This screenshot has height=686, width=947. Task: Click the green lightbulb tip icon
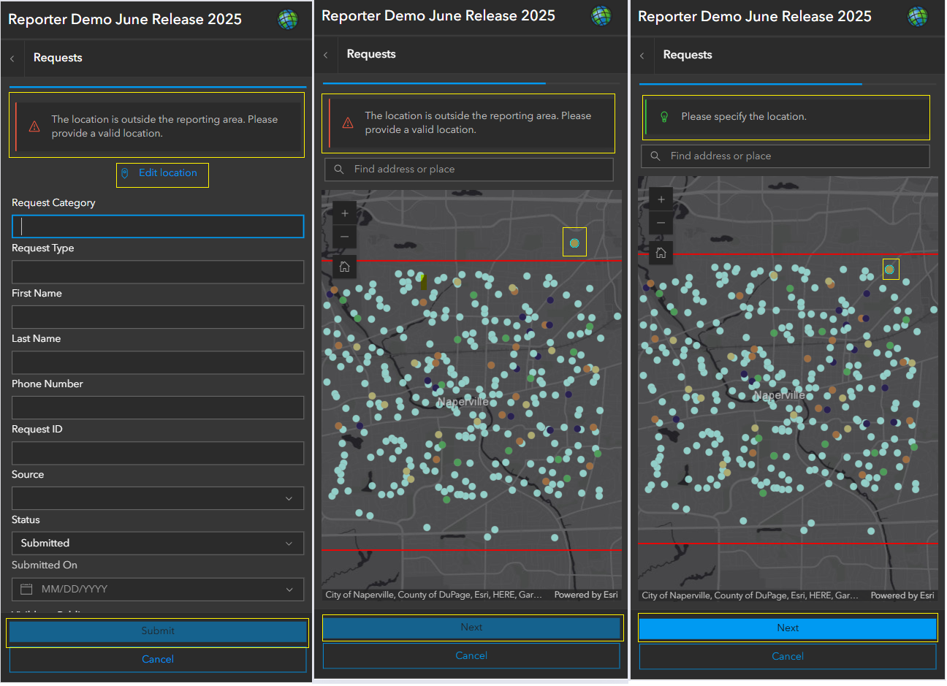point(664,117)
